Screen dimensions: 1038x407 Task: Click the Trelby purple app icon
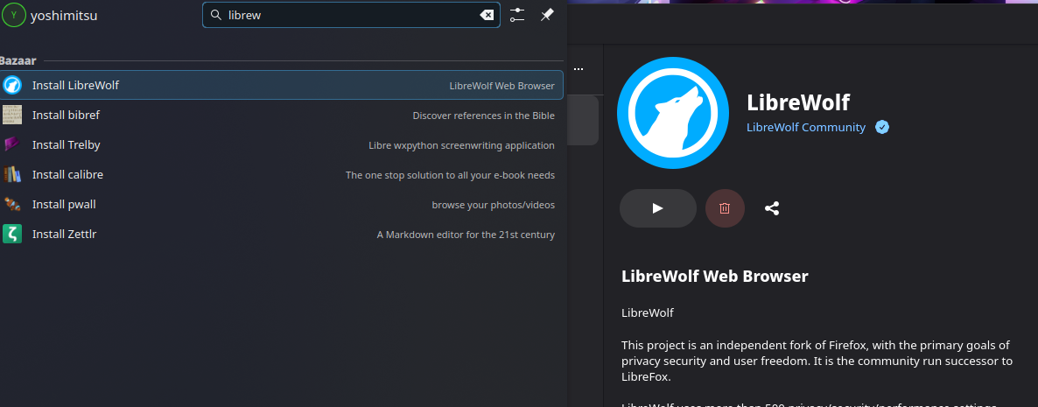pos(12,144)
